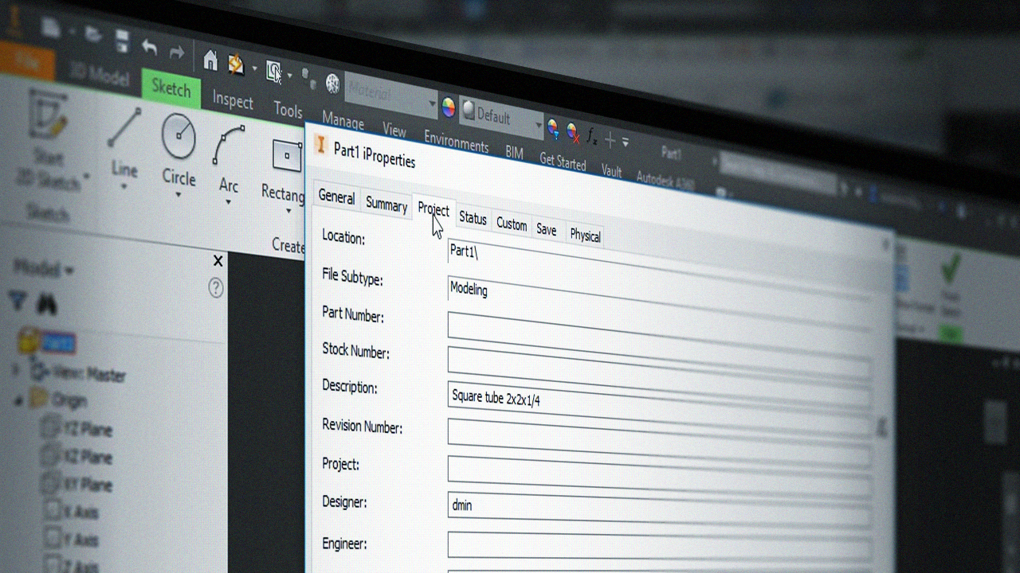Click the Redo arrow icon
Image resolution: width=1020 pixels, height=573 pixels.
[x=177, y=53]
